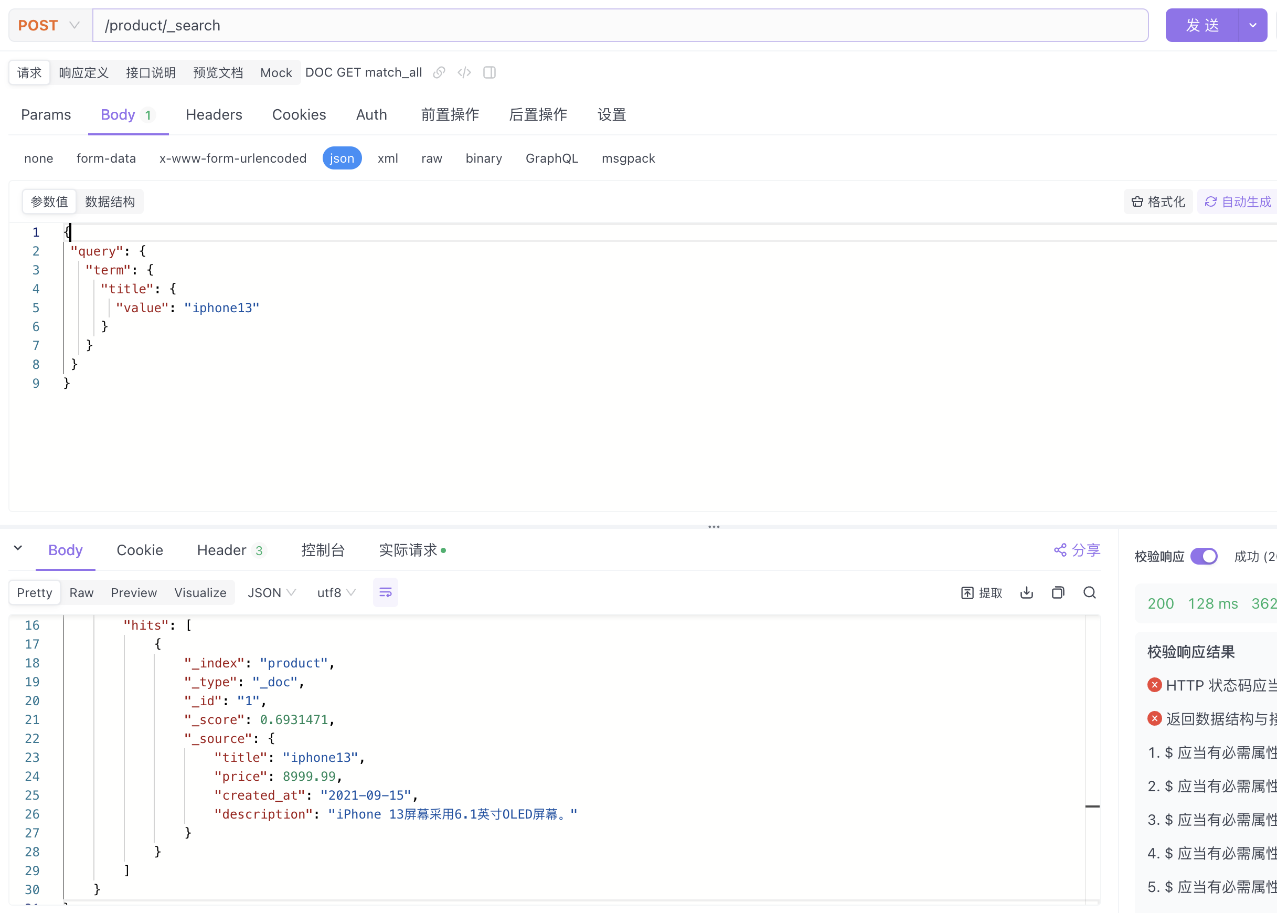1277x913 pixels.
Task: Click the share icon beside 分享
Action: tap(1060, 550)
